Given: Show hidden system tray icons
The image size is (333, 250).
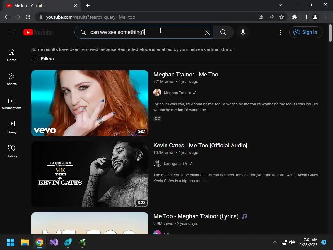Looking at the screenshot, I should [x=275, y=242].
